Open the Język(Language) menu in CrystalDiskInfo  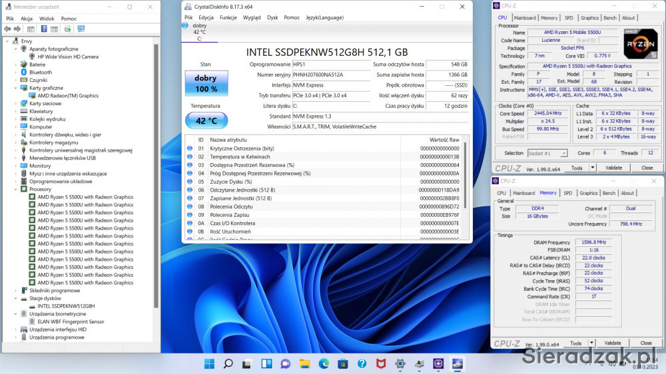click(324, 17)
